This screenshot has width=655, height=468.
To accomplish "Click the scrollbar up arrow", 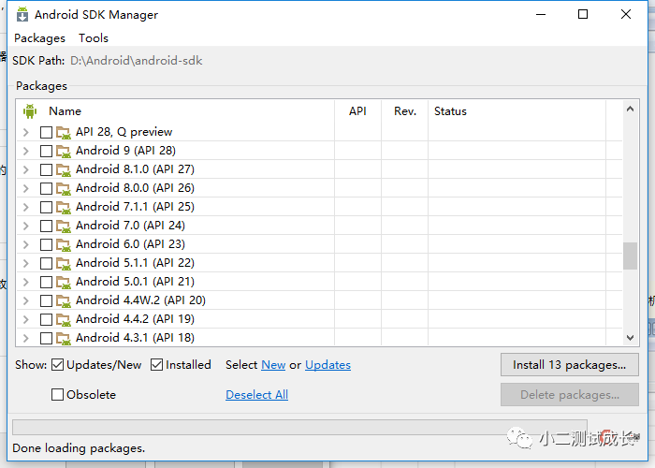I will point(630,110).
